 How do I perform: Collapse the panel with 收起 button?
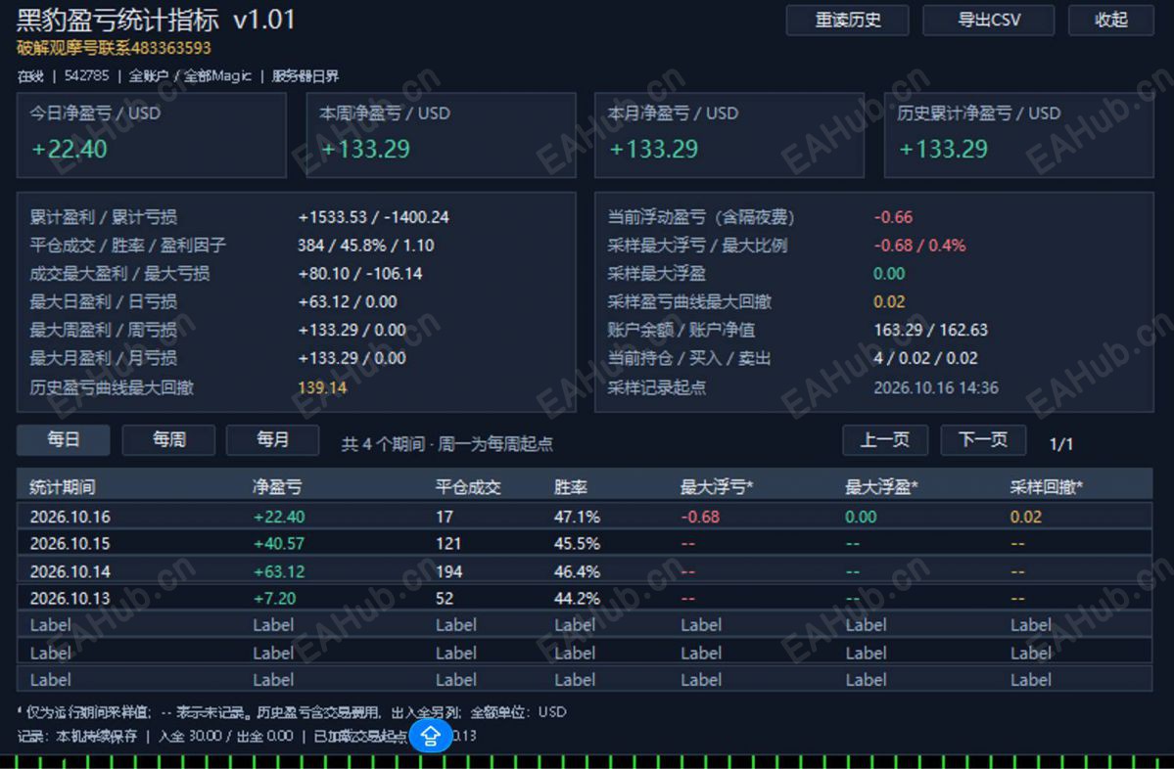pyautogui.click(x=1110, y=21)
